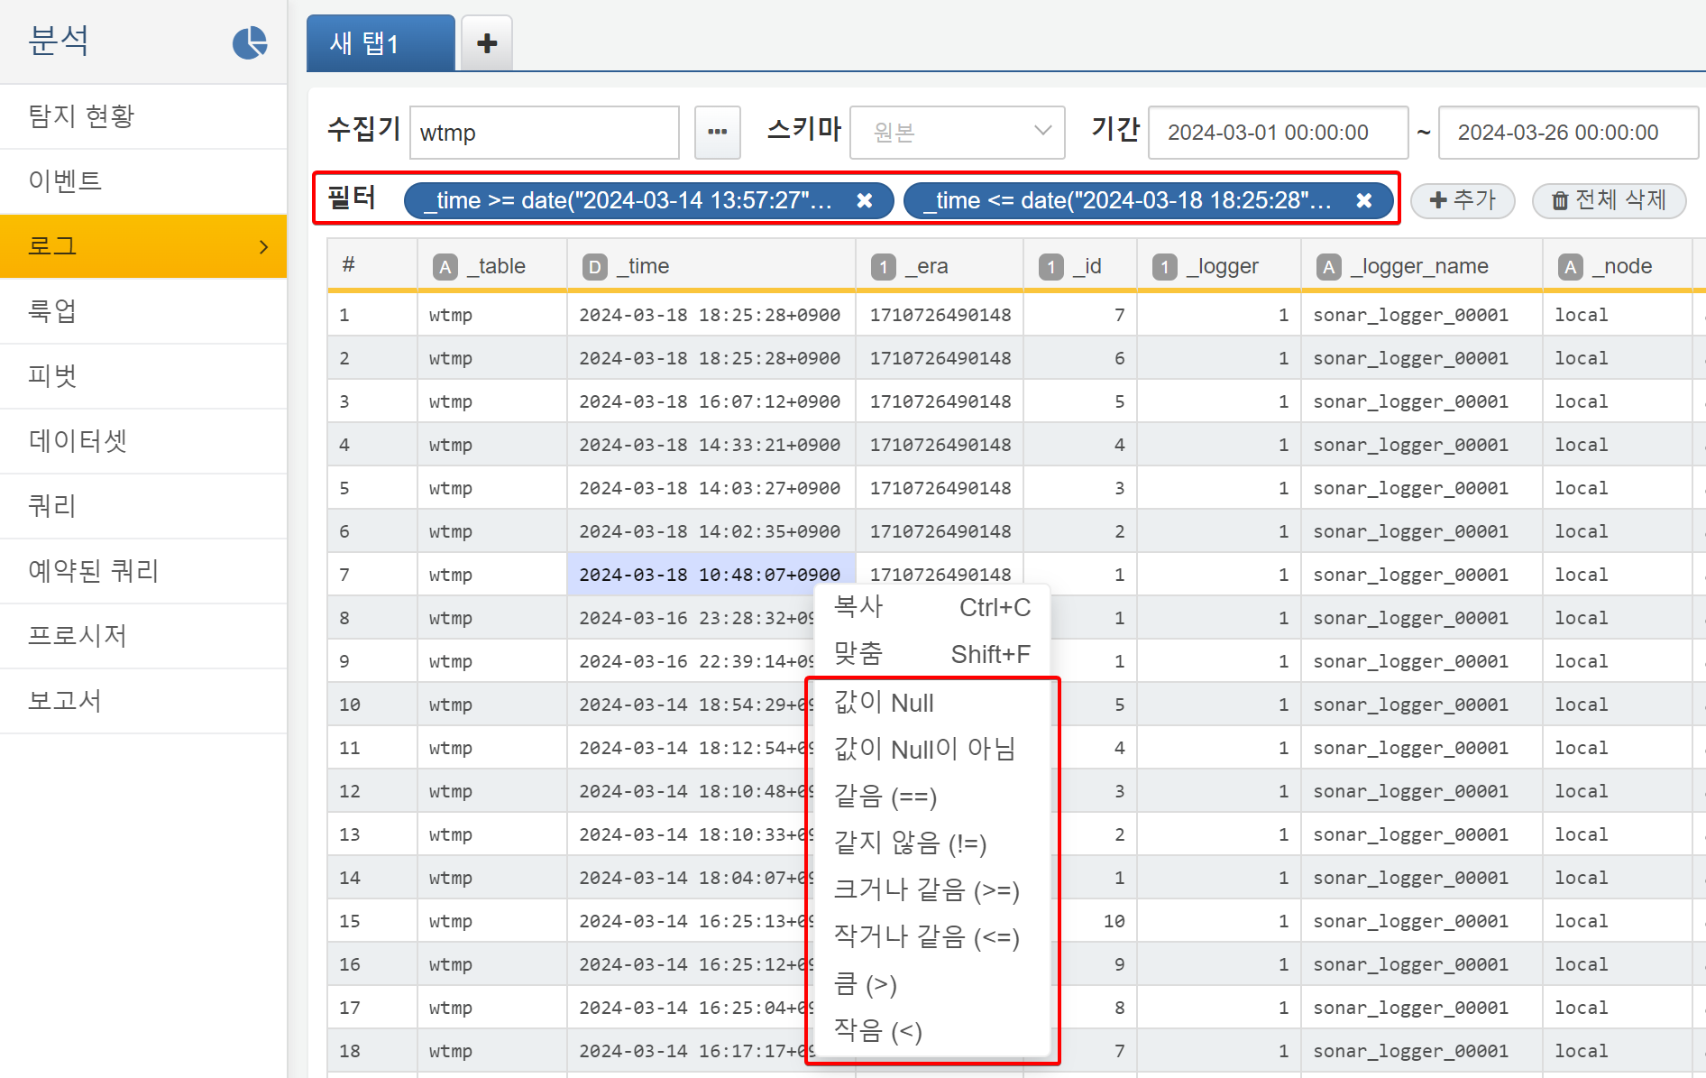The width and height of the screenshot is (1706, 1078).
Task: Click the # column header
Action: click(372, 267)
